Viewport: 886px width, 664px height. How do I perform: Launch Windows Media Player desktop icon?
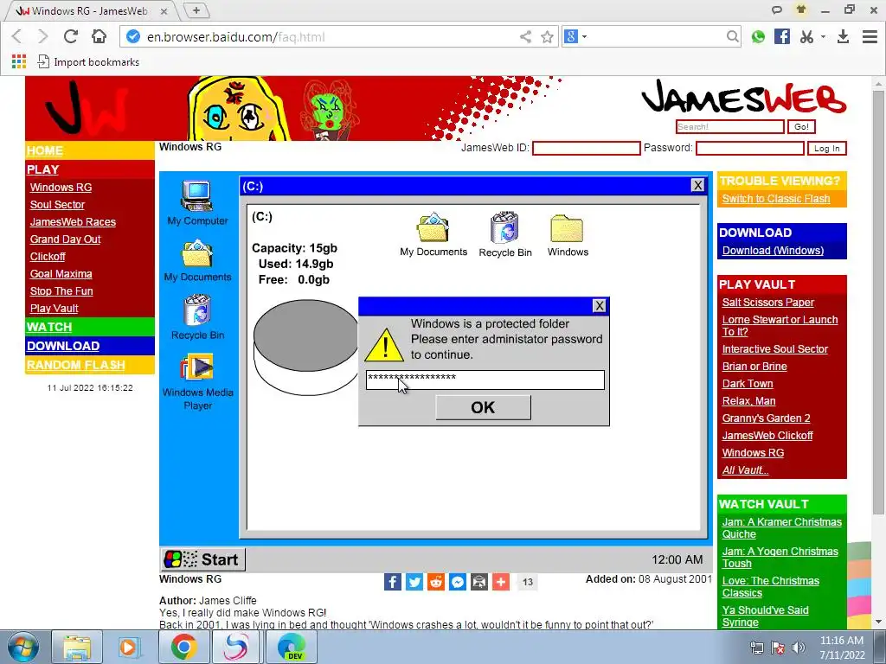tap(197, 381)
